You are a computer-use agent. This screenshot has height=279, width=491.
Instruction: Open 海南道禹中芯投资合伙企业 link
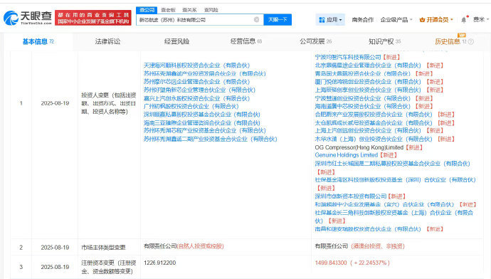pyautogui.click(x=362, y=107)
